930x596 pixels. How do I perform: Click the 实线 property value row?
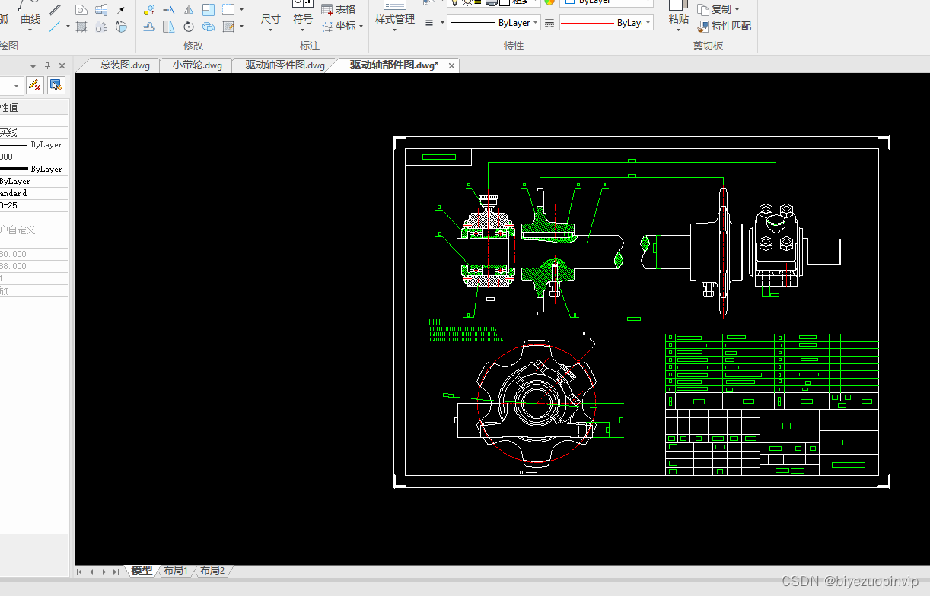click(34, 132)
